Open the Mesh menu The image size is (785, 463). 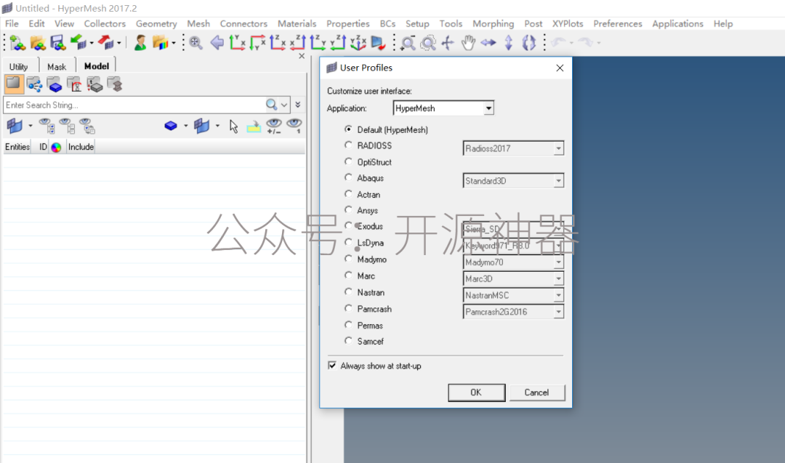198,23
